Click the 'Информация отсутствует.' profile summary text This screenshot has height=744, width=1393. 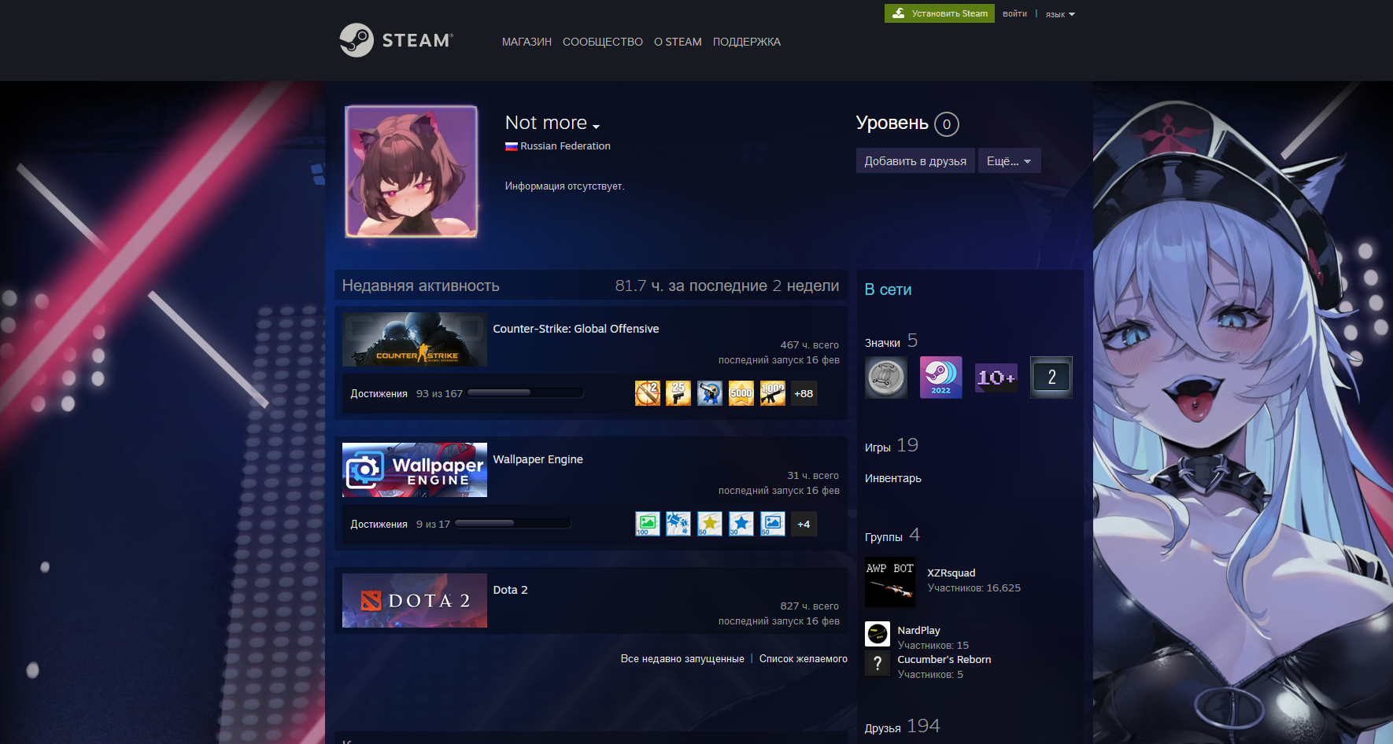pyautogui.click(x=565, y=186)
